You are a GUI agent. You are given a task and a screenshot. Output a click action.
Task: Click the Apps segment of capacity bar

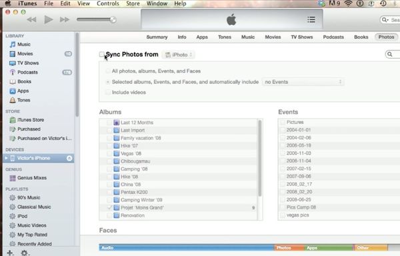pos(329,247)
